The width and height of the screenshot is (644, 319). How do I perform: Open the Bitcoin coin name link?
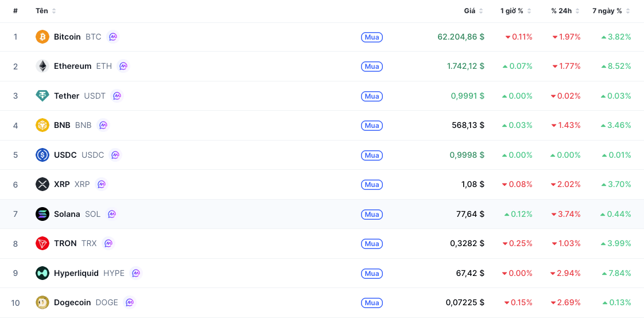(67, 37)
